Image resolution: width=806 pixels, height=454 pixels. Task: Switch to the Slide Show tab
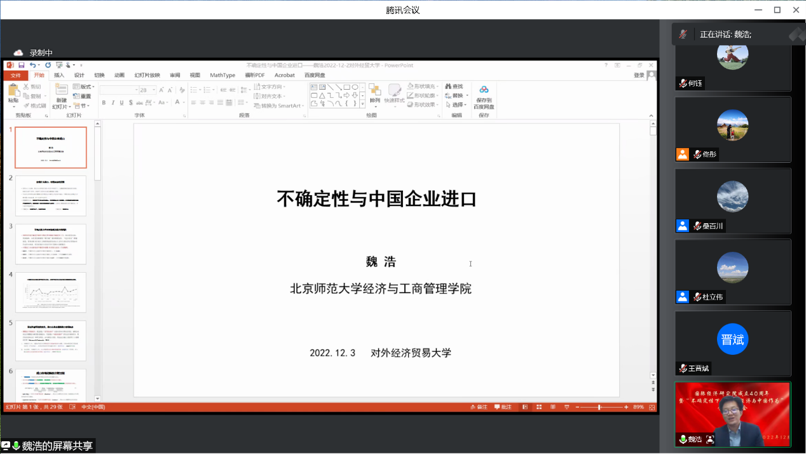click(x=147, y=75)
